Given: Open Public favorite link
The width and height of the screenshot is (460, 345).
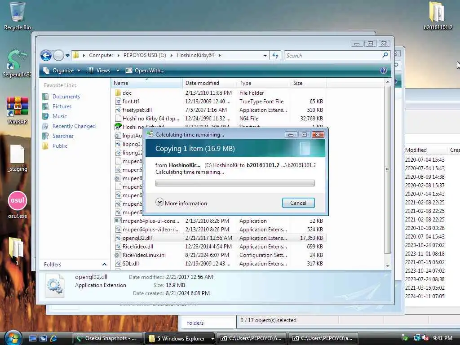Looking at the screenshot, I should tap(60, 146).
